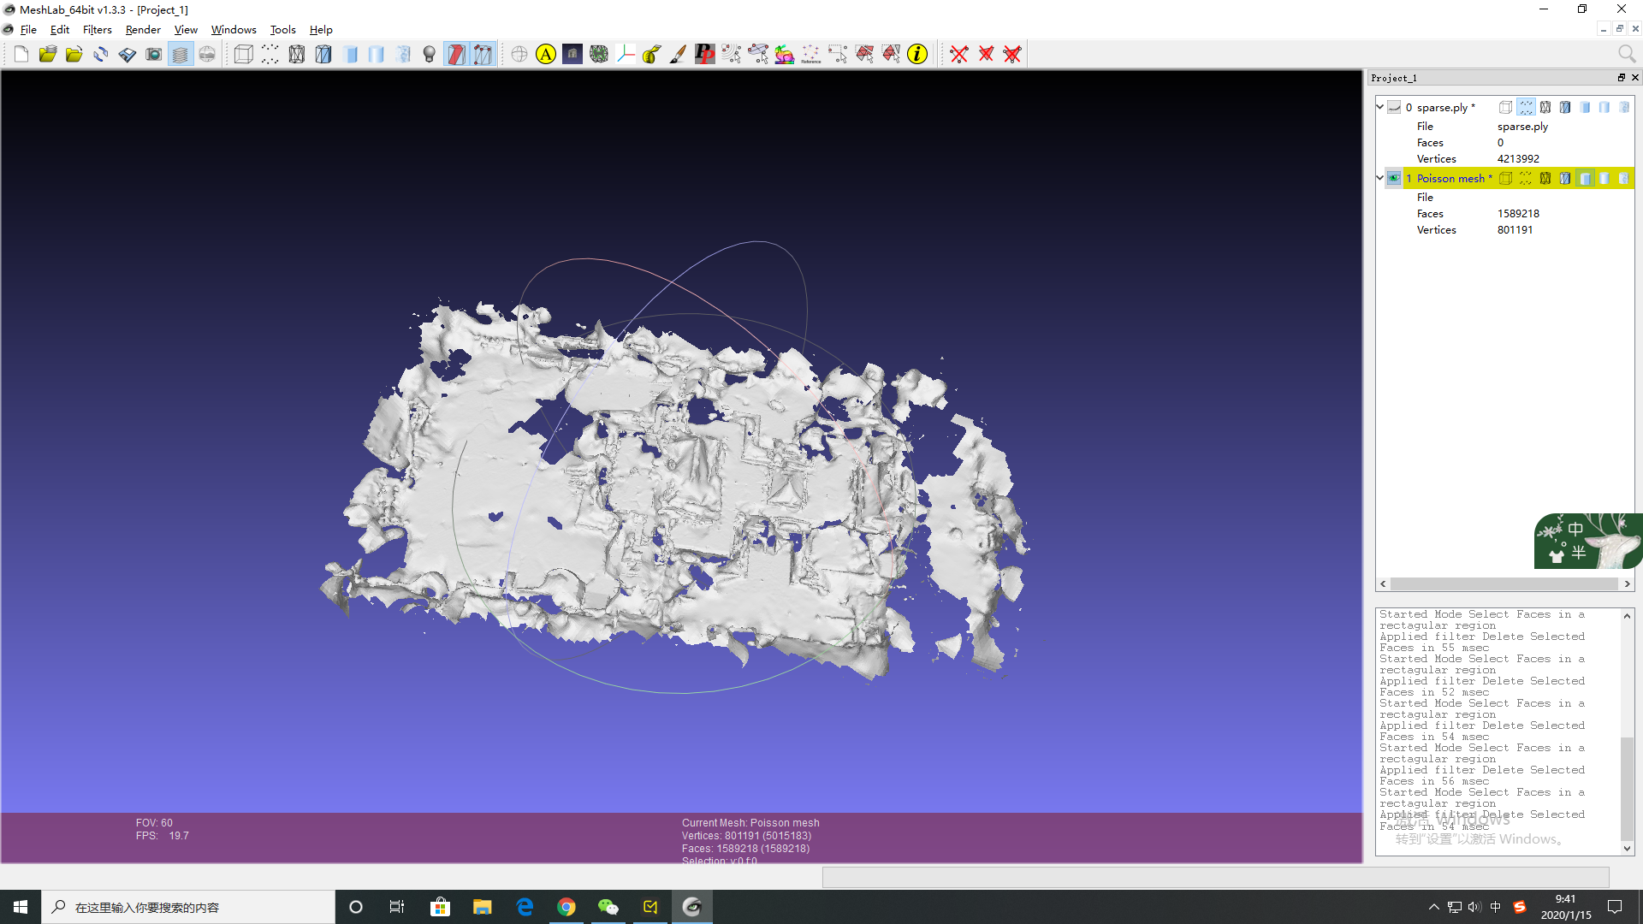Hide the Poisson mesh layer via its eye icon
Viewport: 1643px width, 924px height.
click(x=1394, y=178)
